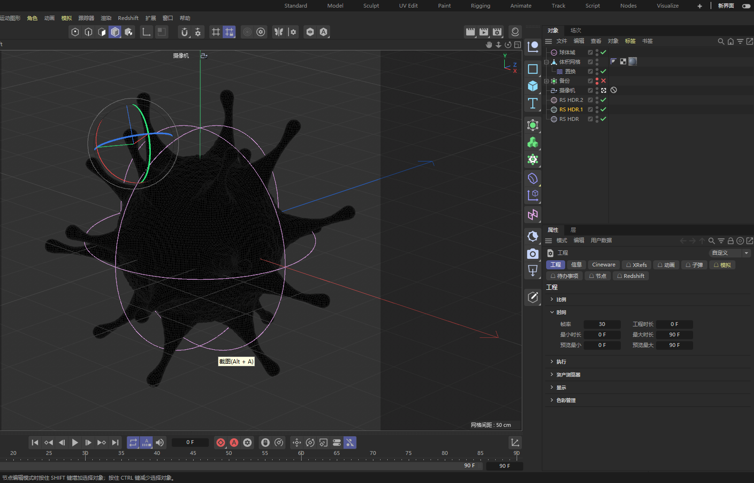Toggle RS HDR enable checkmark
Screen dimensions: 754x483
tap(603, 119)
